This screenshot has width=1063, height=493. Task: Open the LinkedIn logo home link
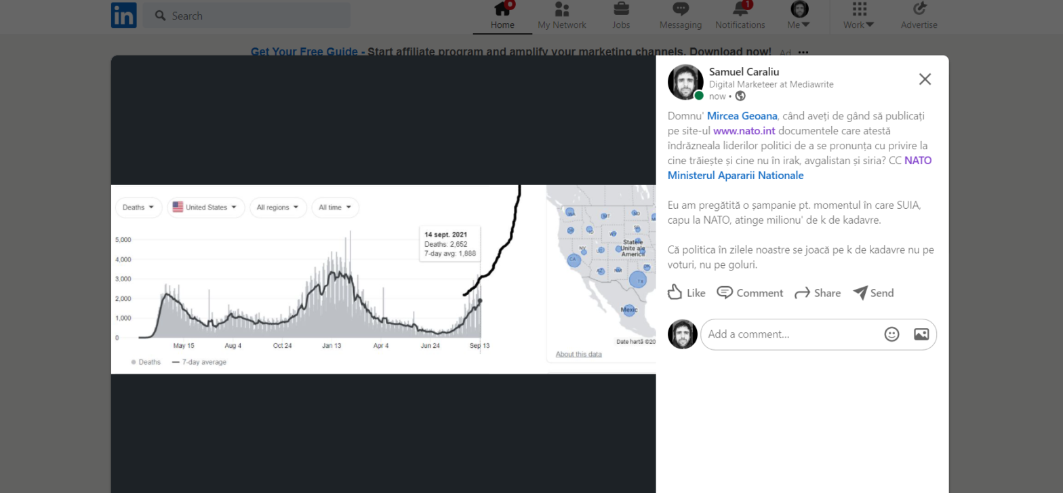pos(124,15)
